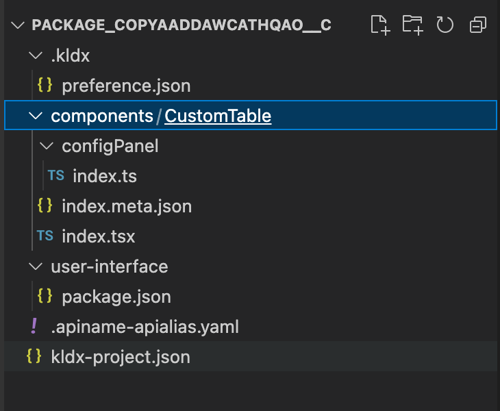This screenshot has width=500, height=411.
Task: Select the components path segment
Action: [x=102, y=116]
